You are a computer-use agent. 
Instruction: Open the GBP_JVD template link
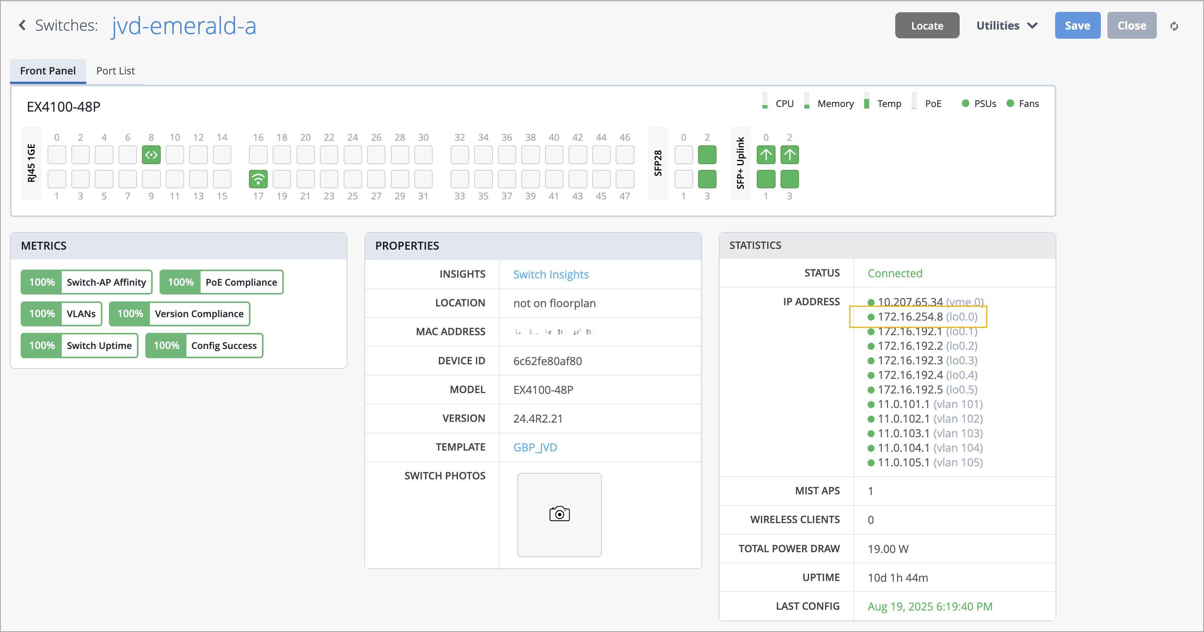[x=535, y=448]
